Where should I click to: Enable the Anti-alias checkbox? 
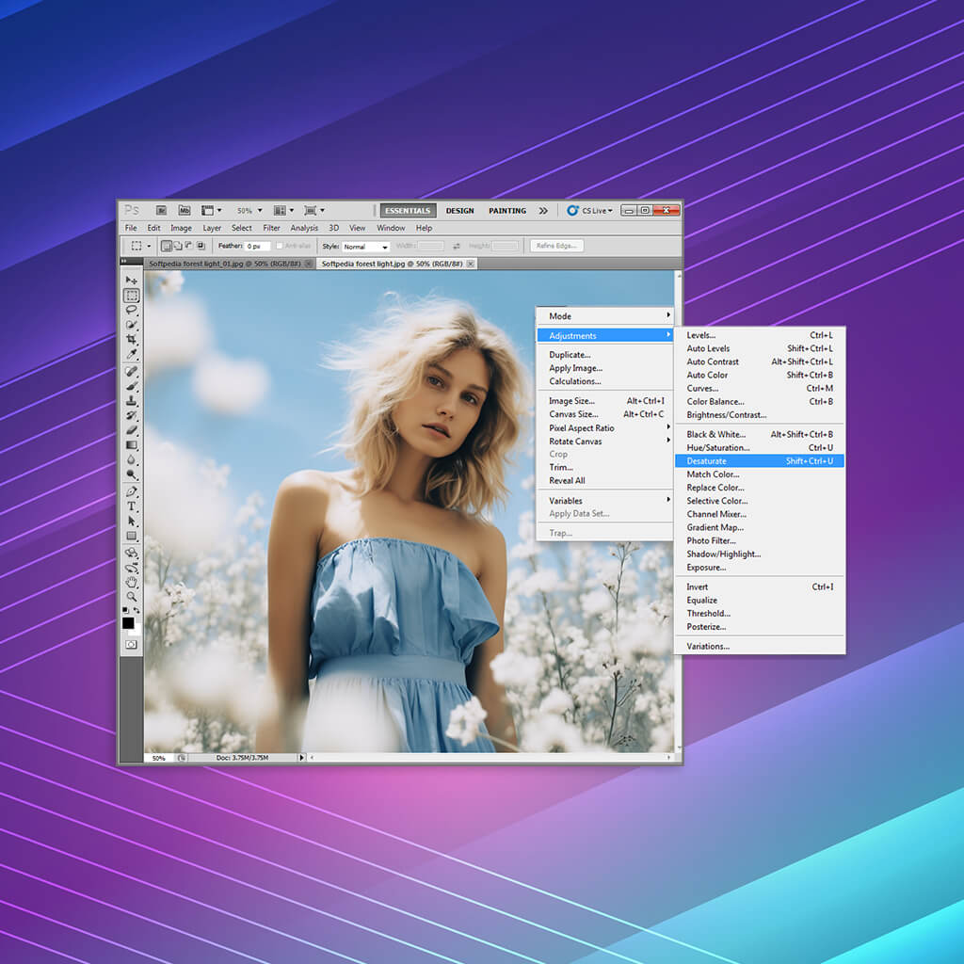pyautogui.click(x=280, y=245)
